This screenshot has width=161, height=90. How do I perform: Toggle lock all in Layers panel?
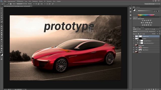pyautogui.click(x=144, y=34)
